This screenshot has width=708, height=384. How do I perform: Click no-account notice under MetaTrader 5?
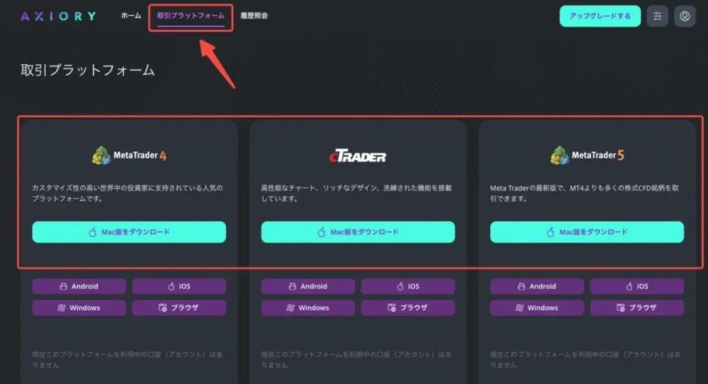click(585, 360)
